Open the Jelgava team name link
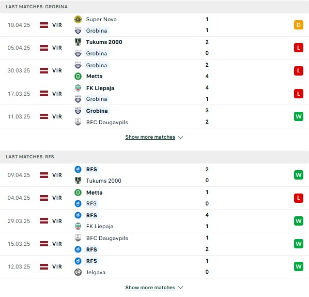Screen dimensions: 309x297 [96, 272]
